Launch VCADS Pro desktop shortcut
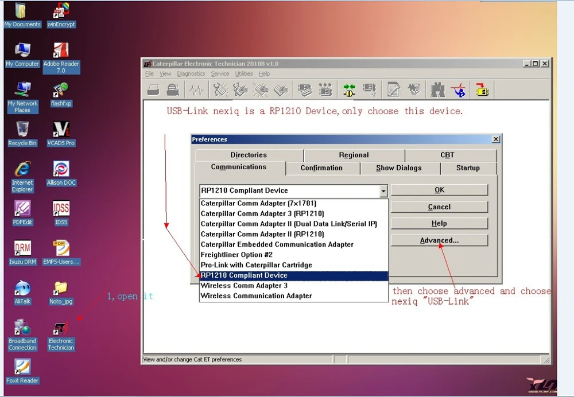 tap(61, 134)
